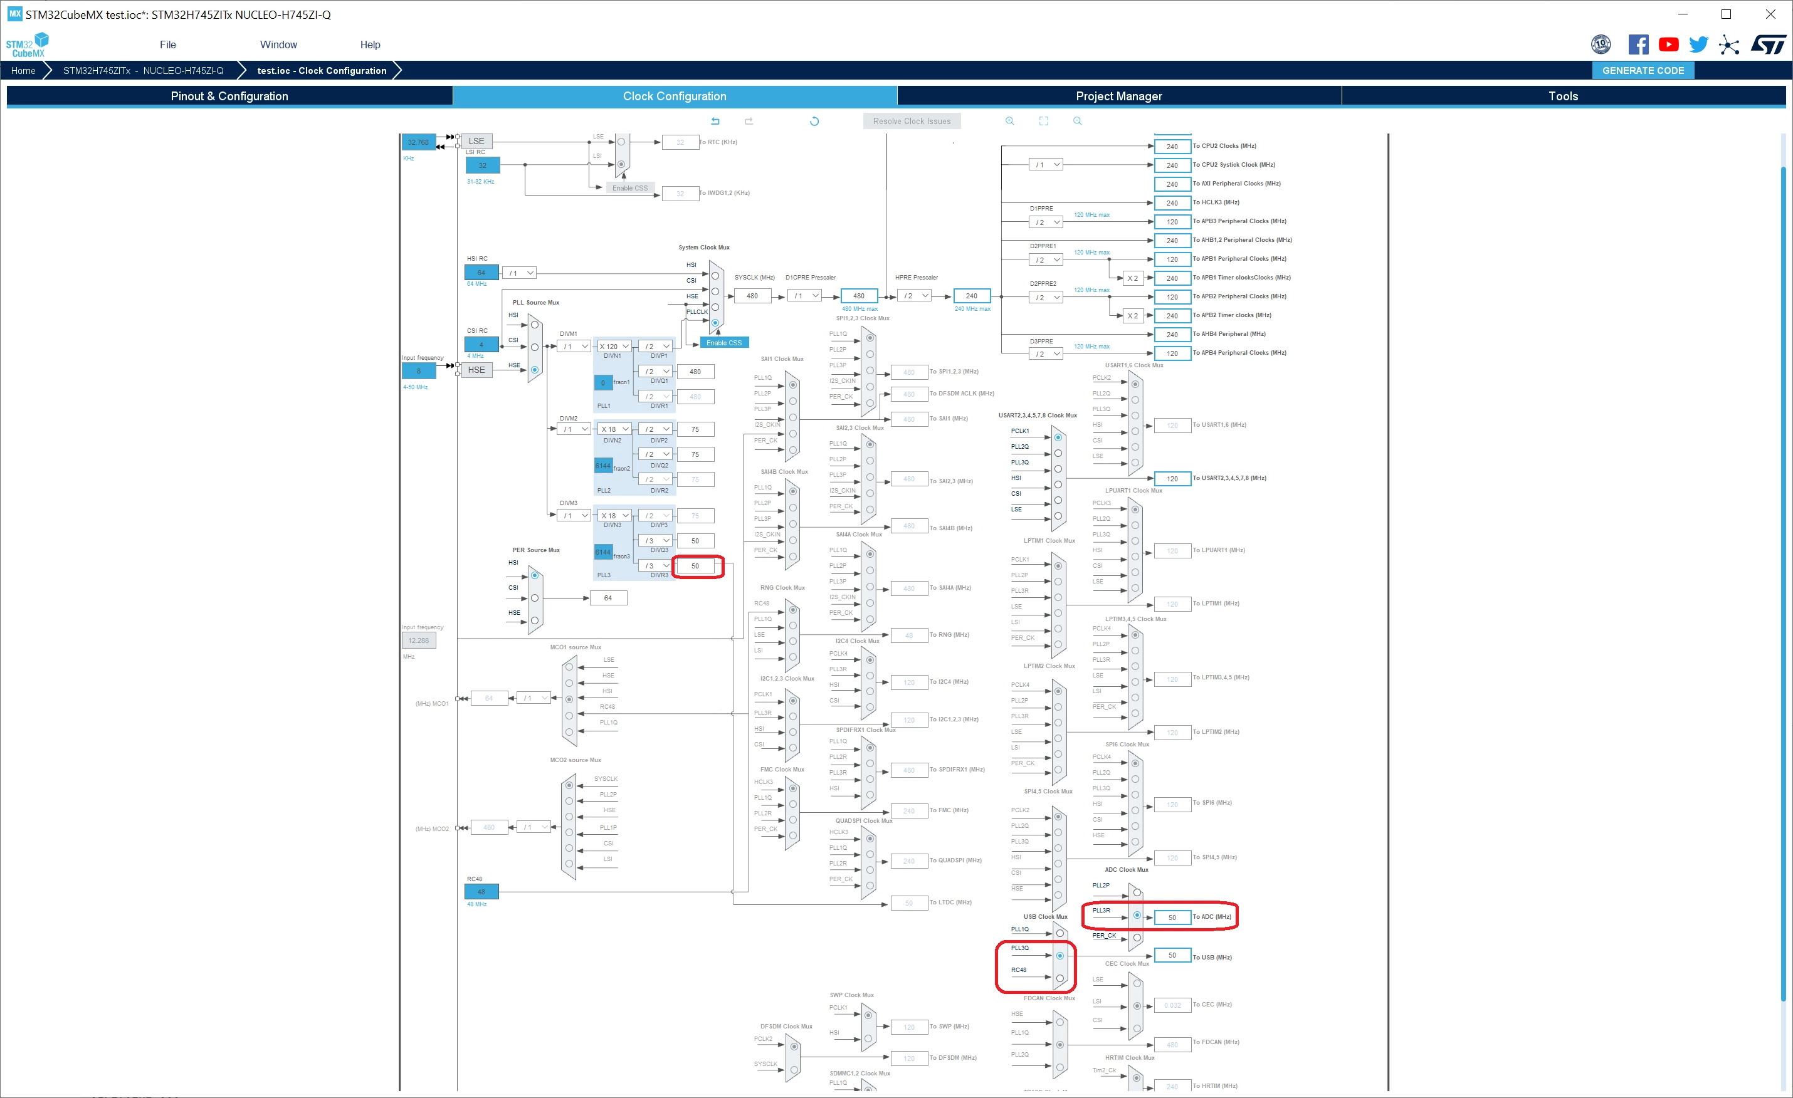Open the D1PPRE /2 dropdown

pos(1046,222)
